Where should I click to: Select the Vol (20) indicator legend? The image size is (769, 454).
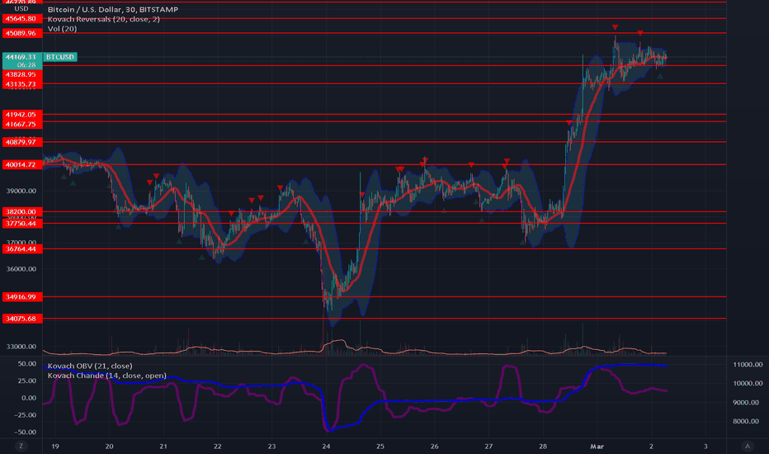coord(62,29)
